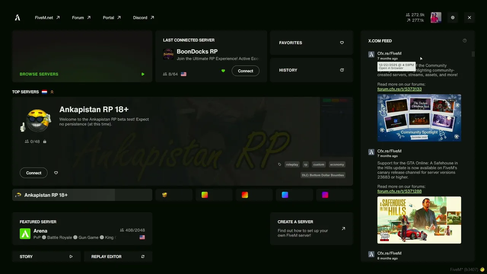Viewport: 487px width, 274px height.
Task: Connect to BoonDocks RP server
Action: coord(245,71)
